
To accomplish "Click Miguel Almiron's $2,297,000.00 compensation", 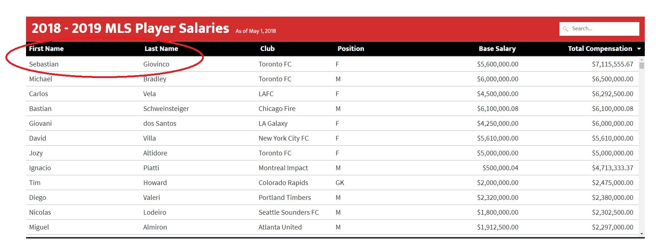I will pyautogui.click(x=613, y=227).
